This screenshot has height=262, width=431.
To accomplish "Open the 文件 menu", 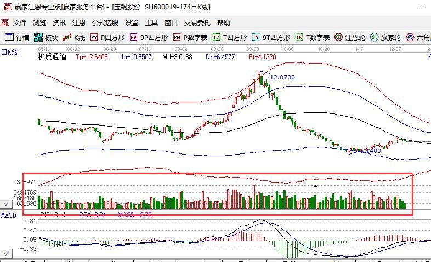I will tap(20, 23).
